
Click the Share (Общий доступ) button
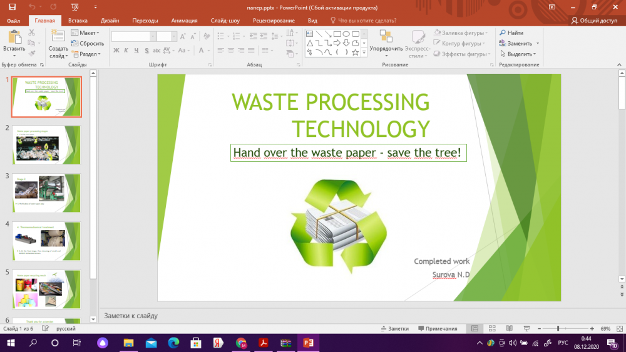[x=594, y=21]
